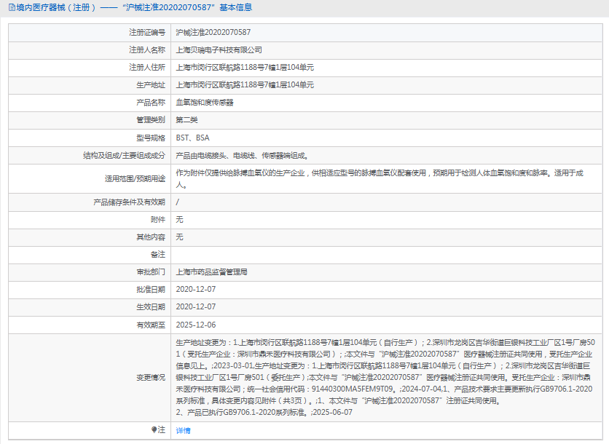Select approving department 上海市药品监督管理局
The width and height of the screenshot is (609, 444).
212,272
